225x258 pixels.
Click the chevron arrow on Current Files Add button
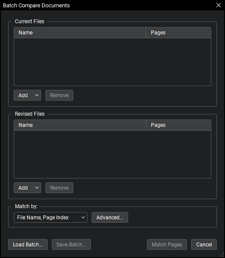click(x=37, y=95)
